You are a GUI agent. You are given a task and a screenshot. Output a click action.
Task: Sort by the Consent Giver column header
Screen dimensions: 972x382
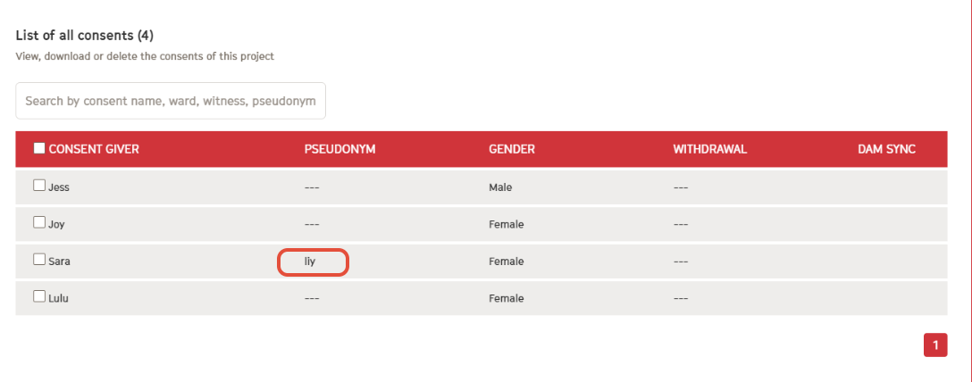(94, 149)
